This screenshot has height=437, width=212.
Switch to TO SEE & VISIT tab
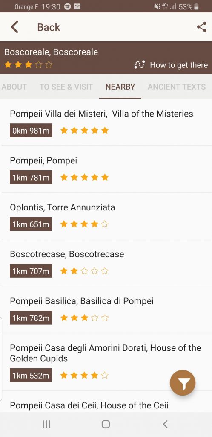(66, 87)
